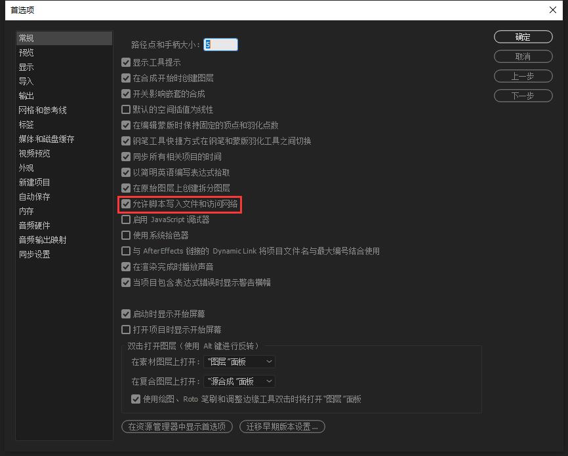568x456 pixels.
Task: Open the 在复合图层上打开 dropdown
Action: tap(239, 381)
